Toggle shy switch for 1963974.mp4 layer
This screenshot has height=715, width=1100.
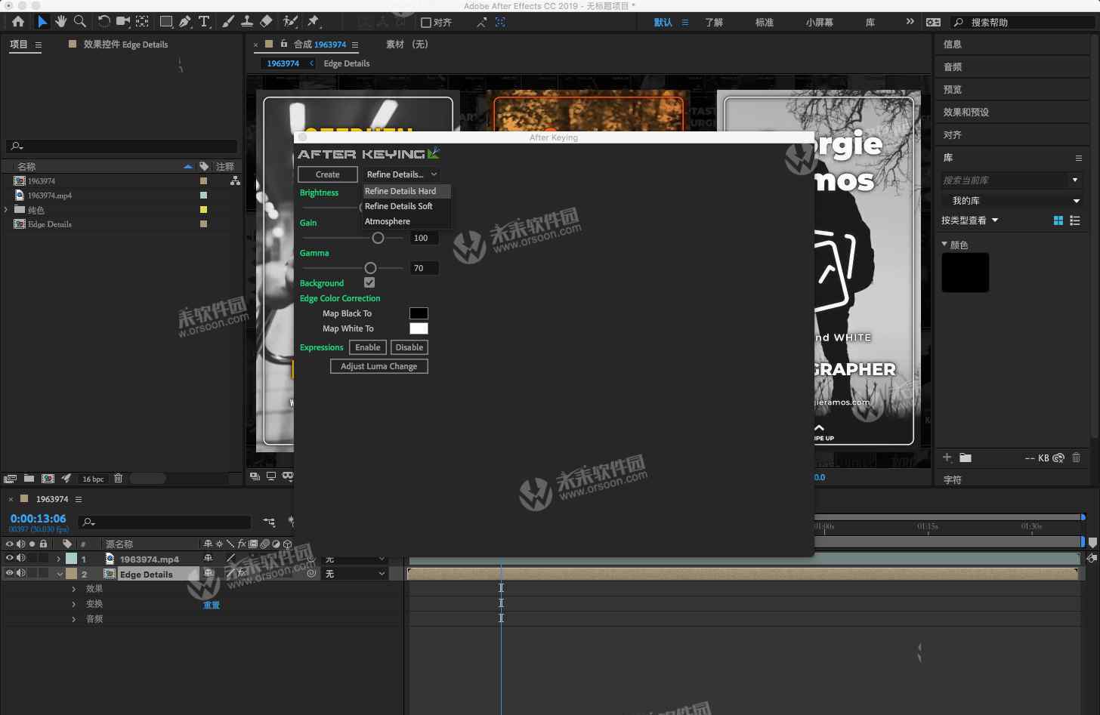click(209, 559)
